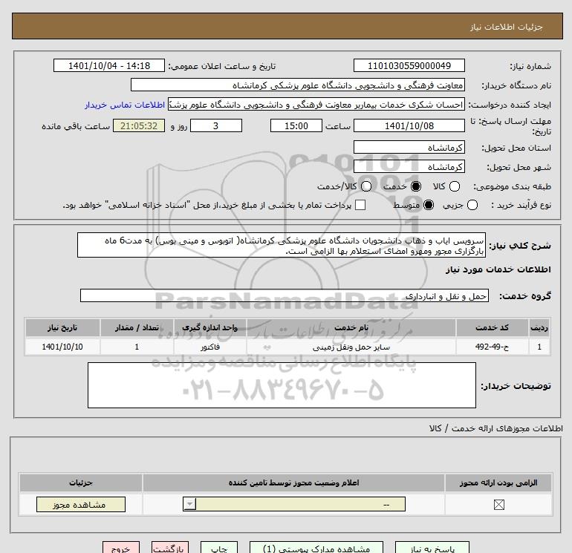This screenshot has height=553, width=572.
Task: Click the شهر محل تحویل field
Action: click(x=409, y=166)
